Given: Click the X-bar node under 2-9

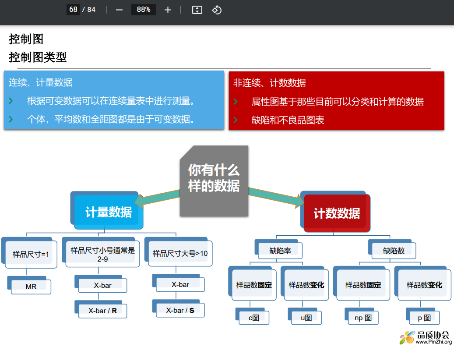Looking at the screenshot, I should click(x=102, y=285).
